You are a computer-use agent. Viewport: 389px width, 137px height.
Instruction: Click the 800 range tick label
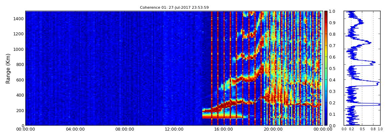[20, 64]
